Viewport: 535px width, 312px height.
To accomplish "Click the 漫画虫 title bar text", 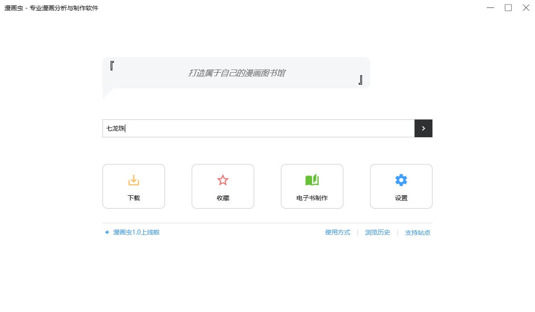I will pos(51,8).
